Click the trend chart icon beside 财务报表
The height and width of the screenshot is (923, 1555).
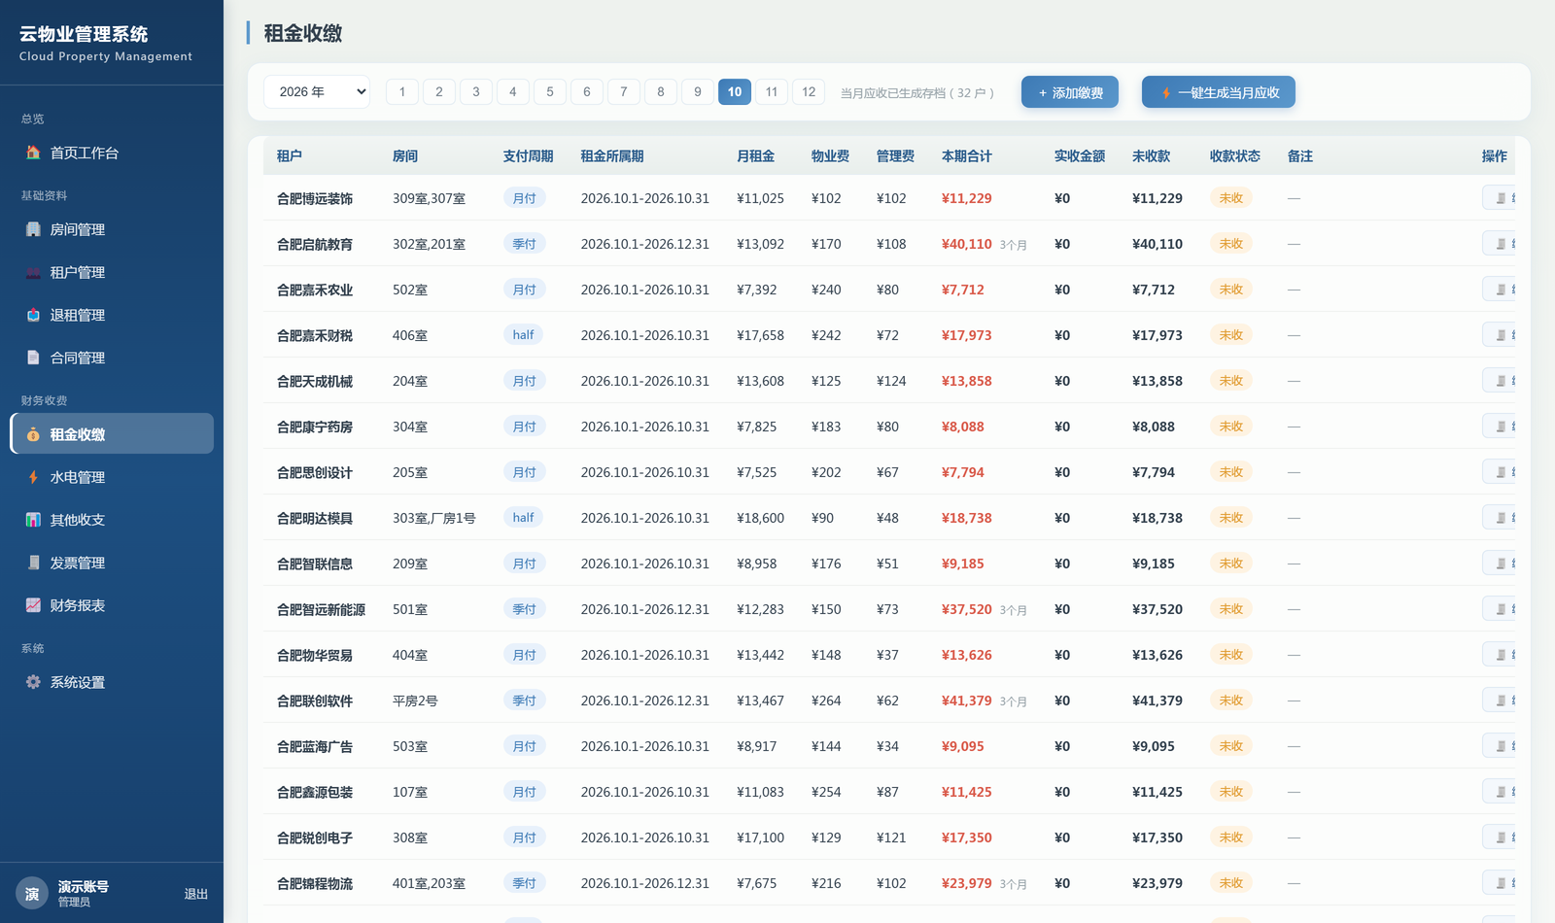(33, 605)
